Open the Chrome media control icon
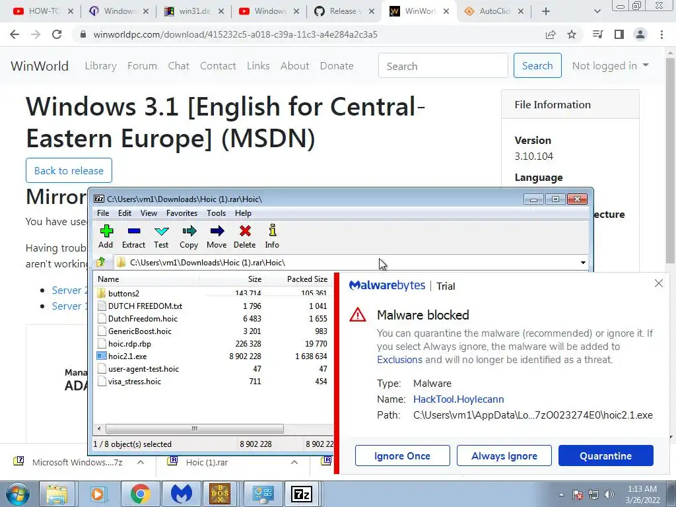The width and height of the screenshot is (676, 507). coord(597,34)
